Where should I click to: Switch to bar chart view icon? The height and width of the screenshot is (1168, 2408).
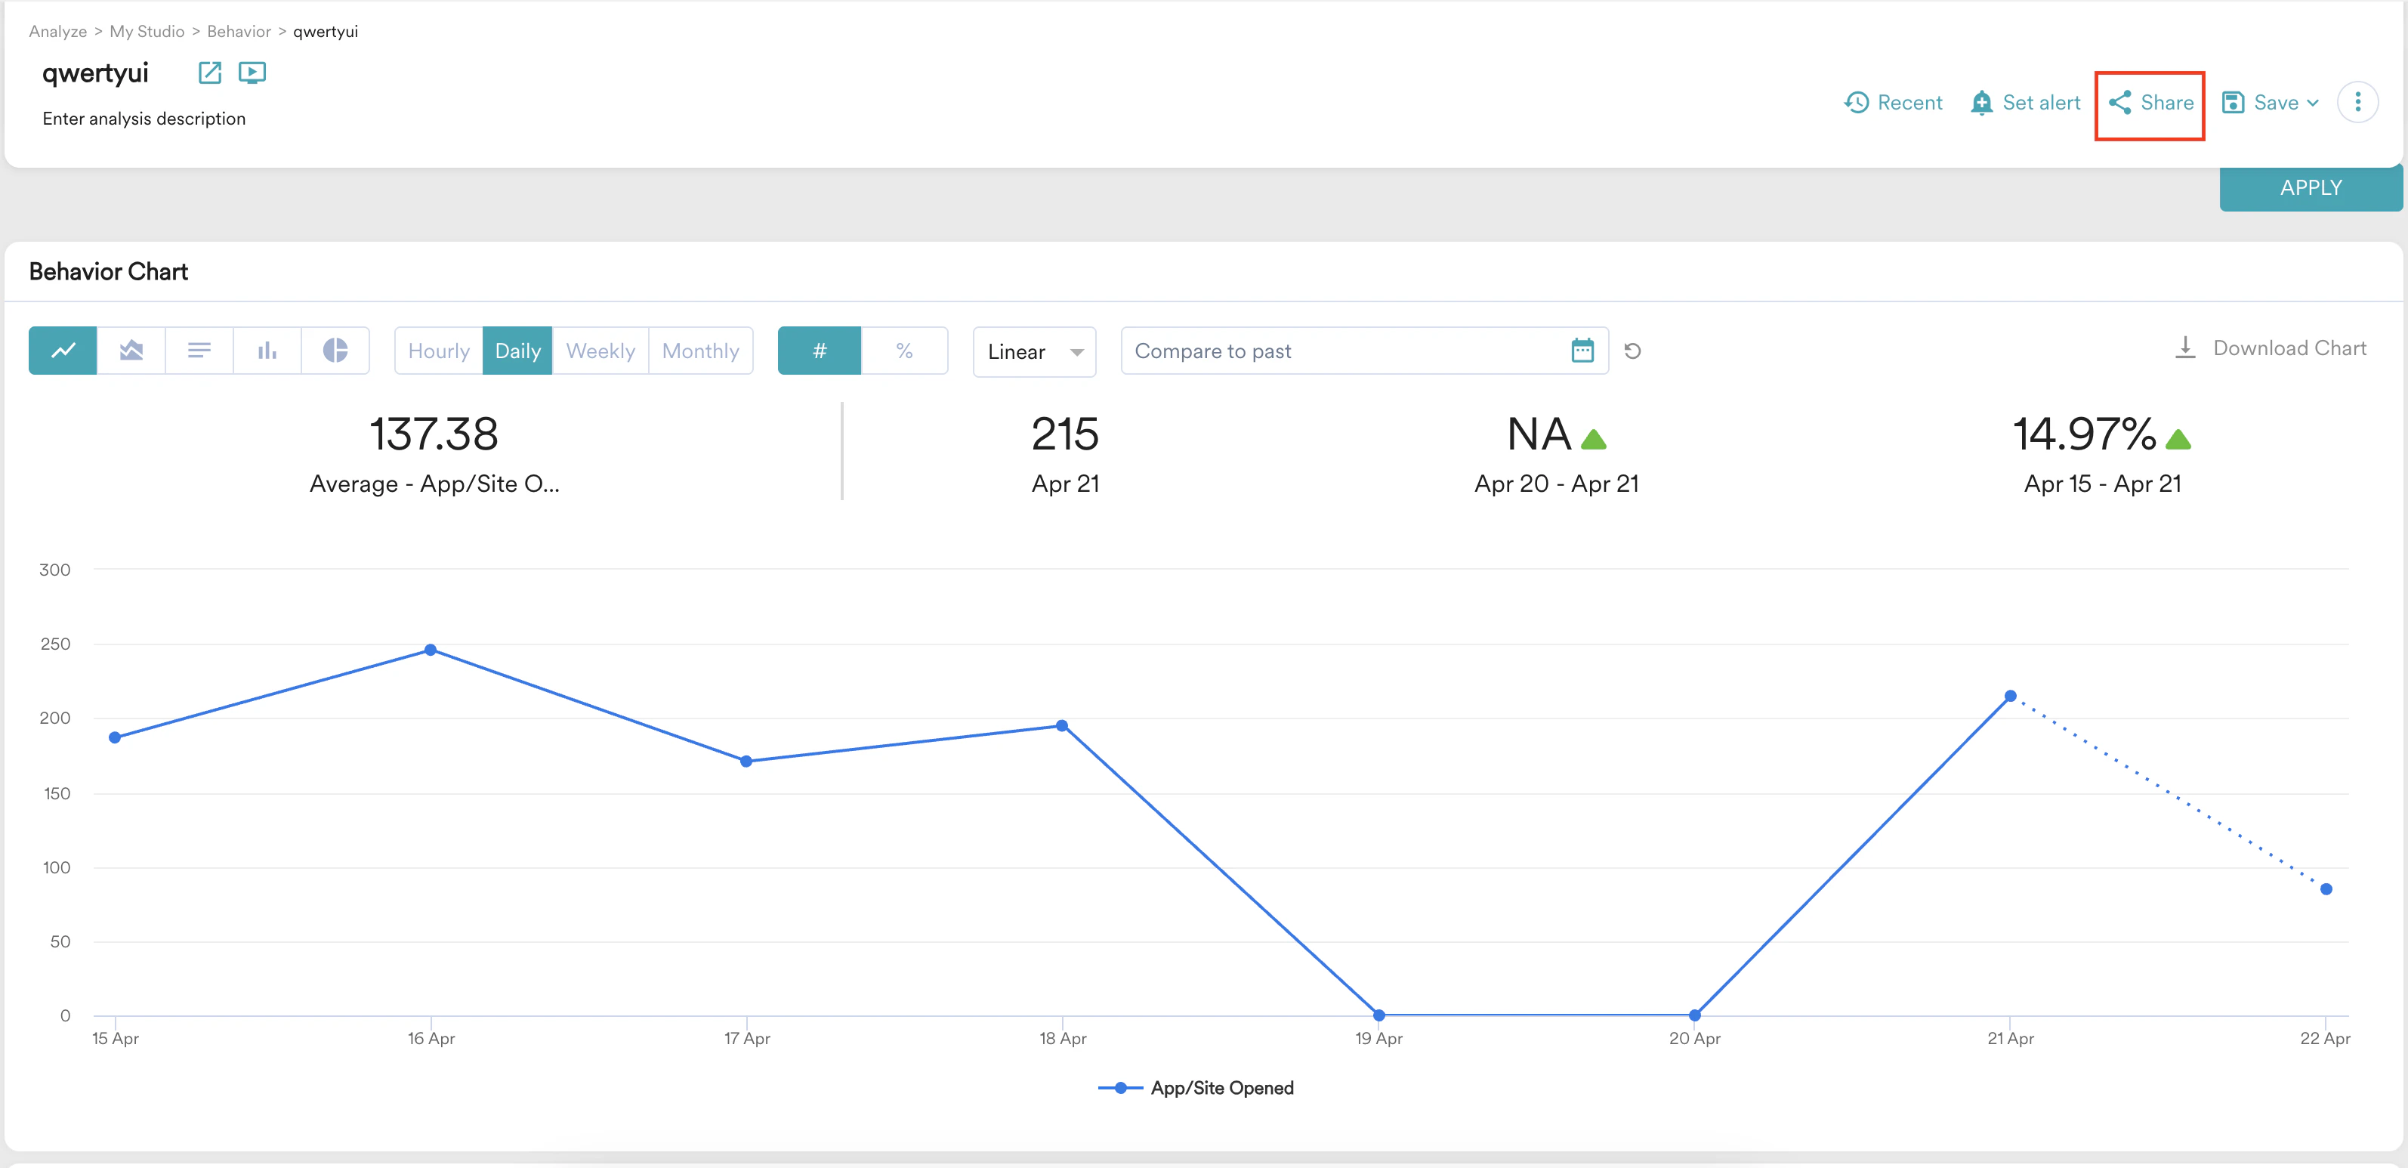click(x=267, y=351)
